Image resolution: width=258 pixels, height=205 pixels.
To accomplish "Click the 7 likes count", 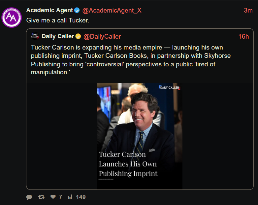I will click(x=60, y=197).
